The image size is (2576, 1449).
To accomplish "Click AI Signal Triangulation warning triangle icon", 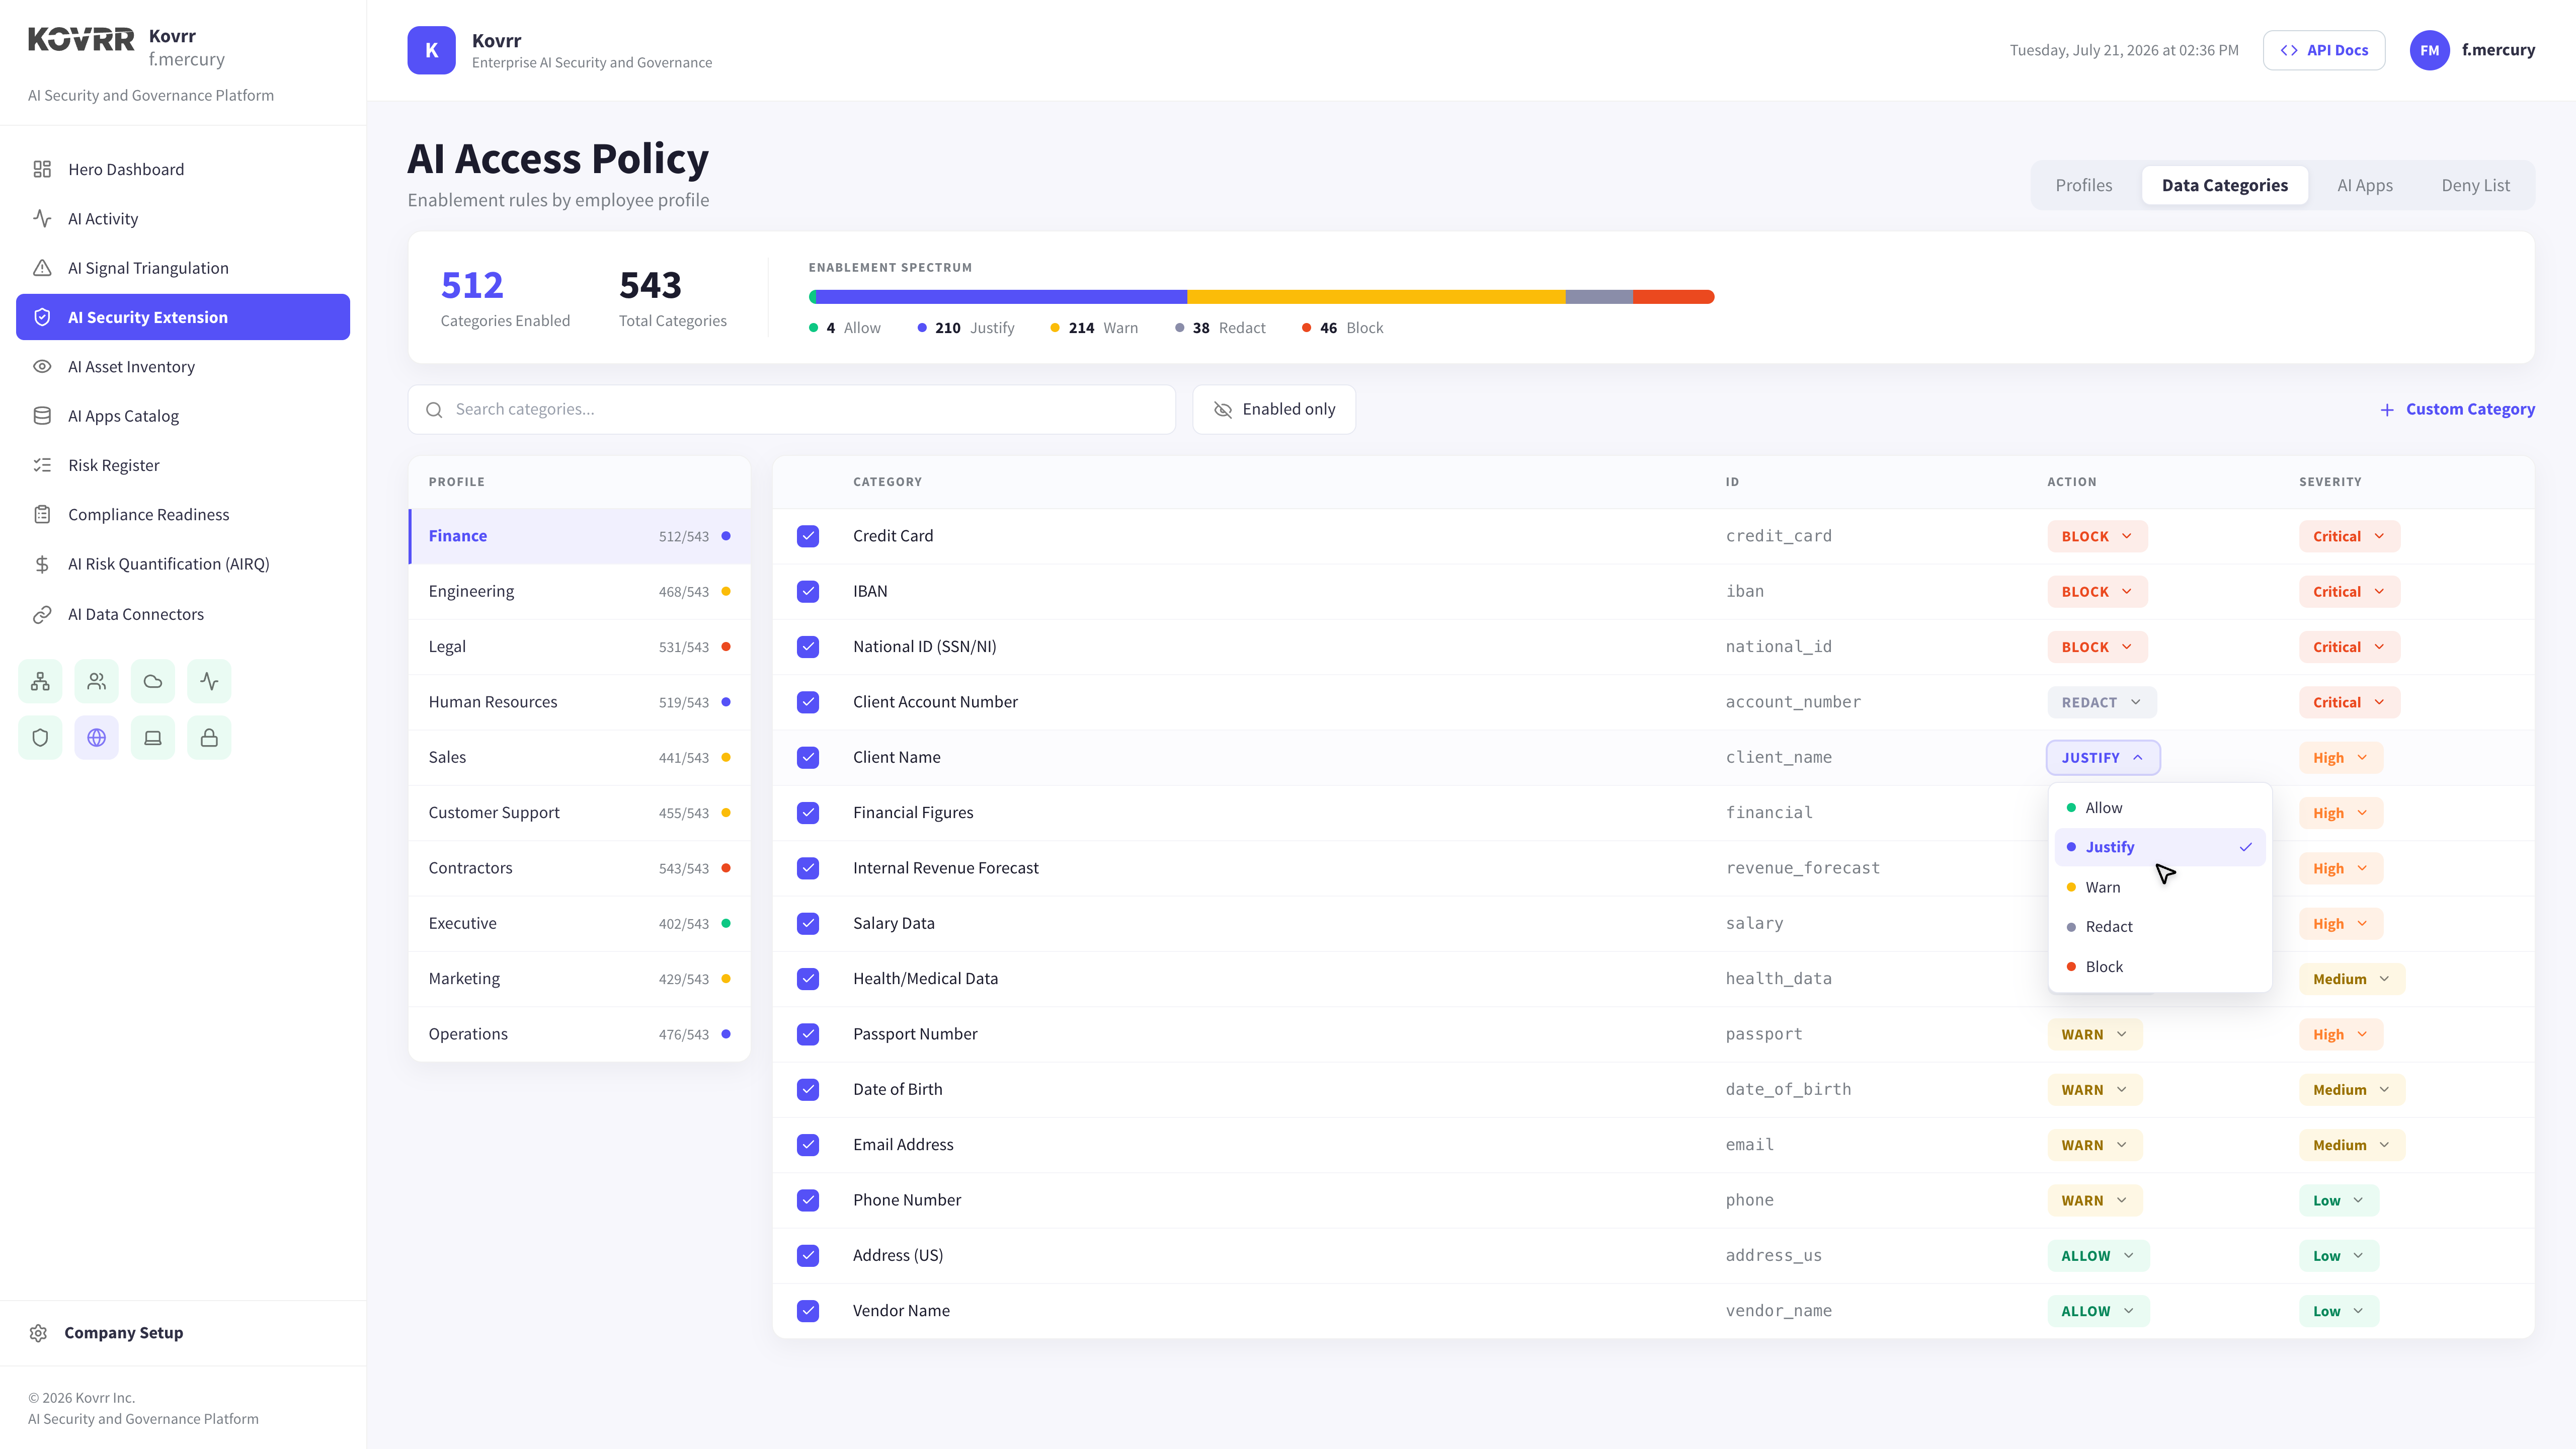I will point(42,268).
